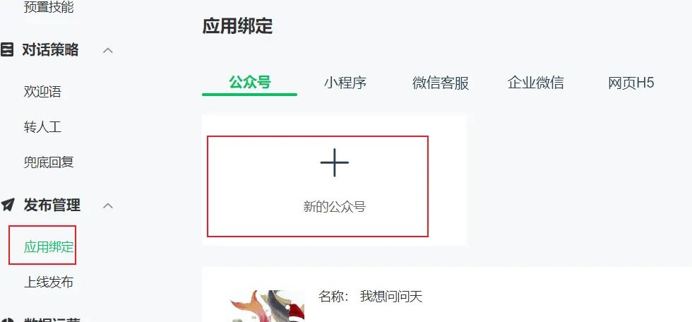Click the plus icon to add account

[334, 162]
